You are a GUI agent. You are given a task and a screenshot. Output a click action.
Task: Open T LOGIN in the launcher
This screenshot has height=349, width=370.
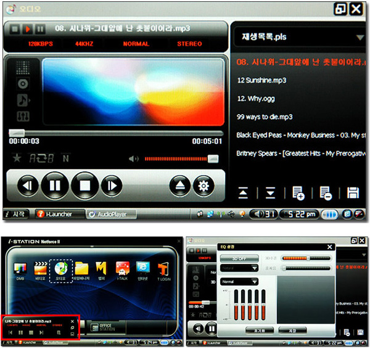pyautogui.click(x=164, y=271)
